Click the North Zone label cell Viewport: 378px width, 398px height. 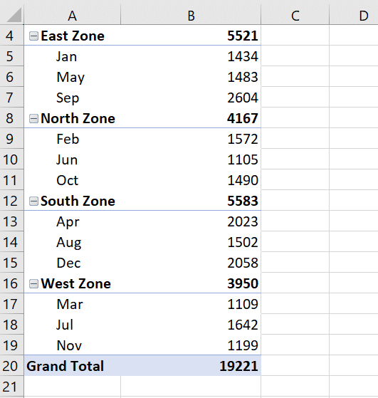coord(73,118)
